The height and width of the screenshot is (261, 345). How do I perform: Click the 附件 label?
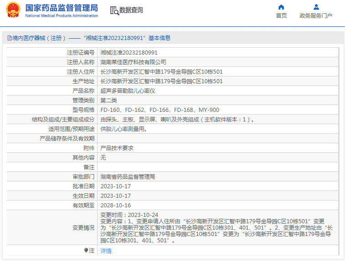click(x=89, y=148)
